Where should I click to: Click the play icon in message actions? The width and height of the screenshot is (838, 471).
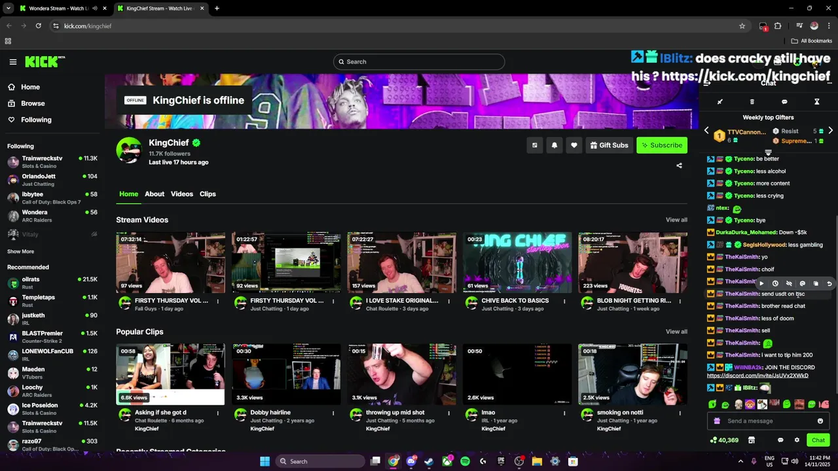761,284
